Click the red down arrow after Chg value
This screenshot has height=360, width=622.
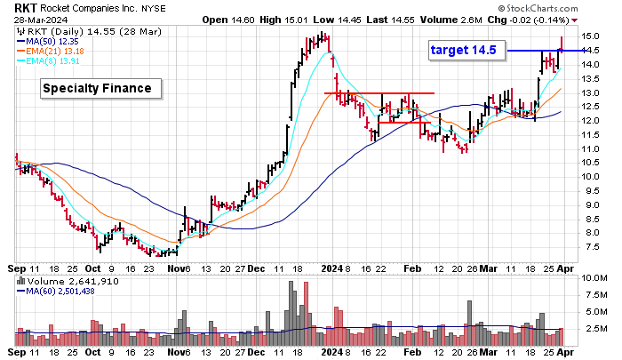[575, 20]
